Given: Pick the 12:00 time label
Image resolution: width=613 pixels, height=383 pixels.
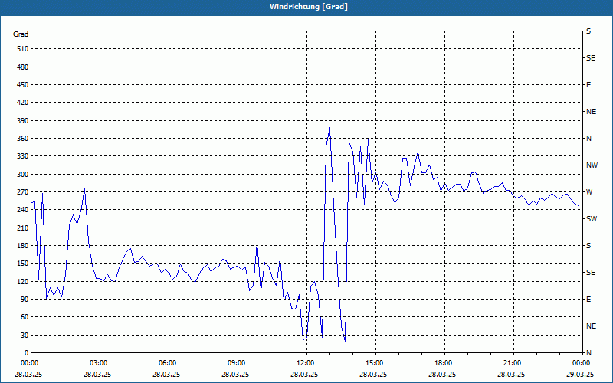Looking at the screenshot, I should pyautogui.click(x=306, y=363).
